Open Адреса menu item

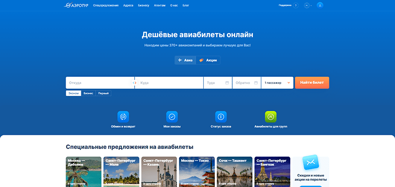128,5
